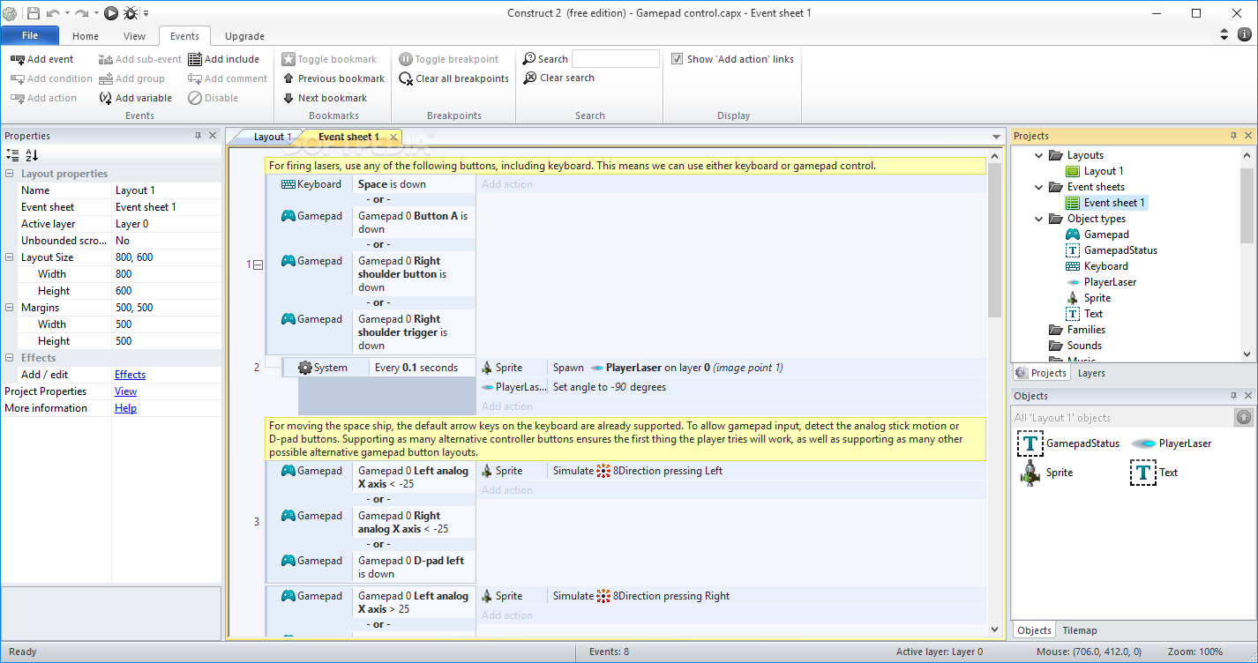
Task: Click Sprite icon in Objects panel
Action: point(1030,473)
